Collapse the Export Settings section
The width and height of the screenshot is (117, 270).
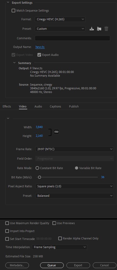click(8, 3)
